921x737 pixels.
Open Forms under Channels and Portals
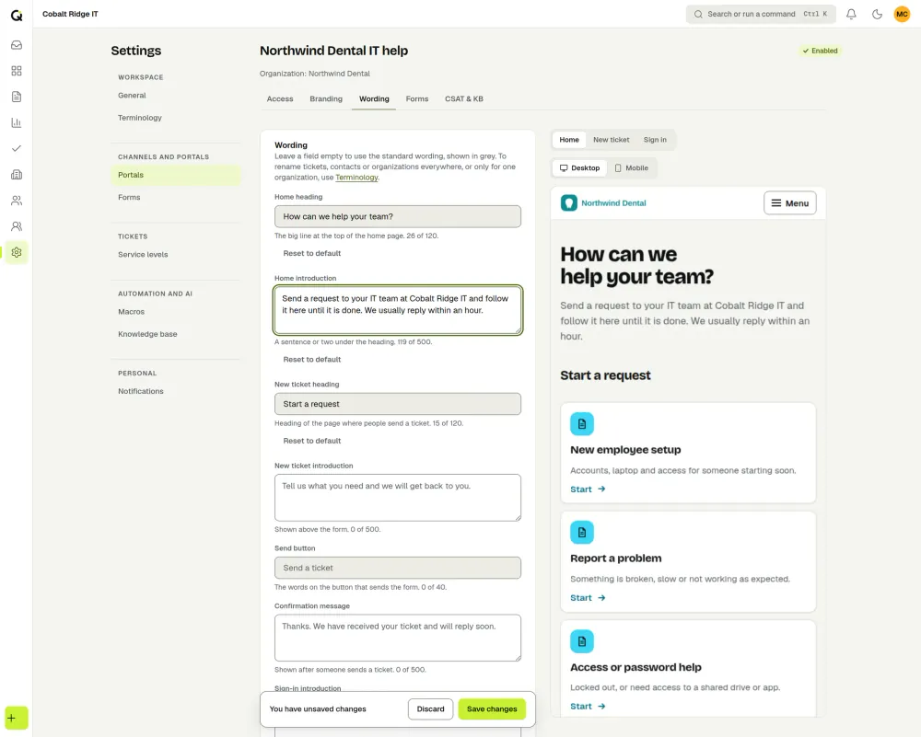click(176, 197)
